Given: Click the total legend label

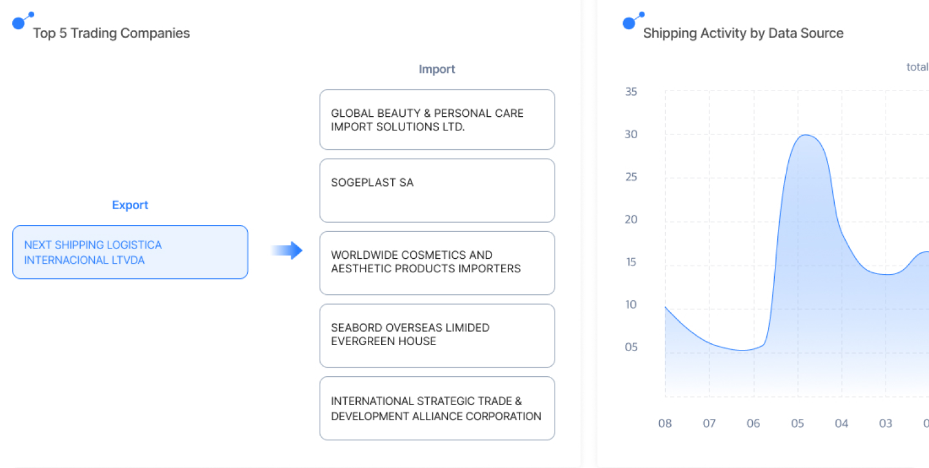Looking at the screenshot, I should tap(917, 67).
